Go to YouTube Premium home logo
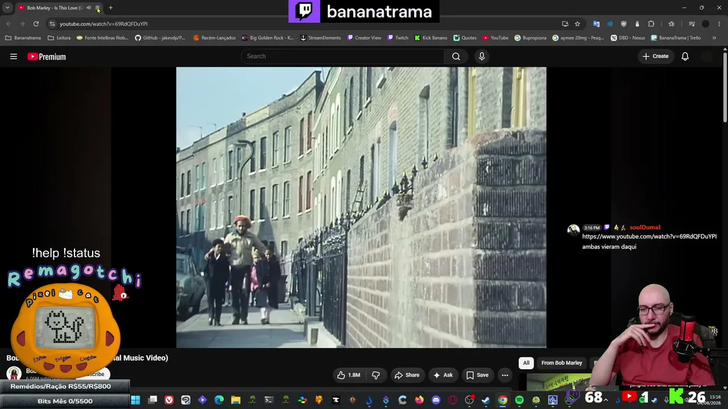728x409 pixels. (47, 57)
